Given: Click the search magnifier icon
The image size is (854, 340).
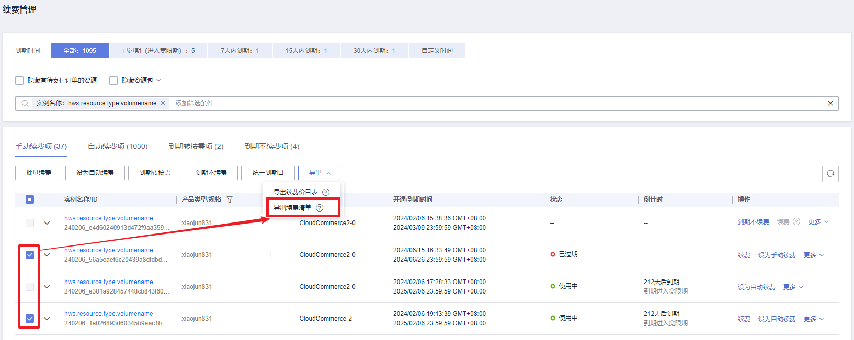Looking at the screenshot, I should [x=25, y=103].
